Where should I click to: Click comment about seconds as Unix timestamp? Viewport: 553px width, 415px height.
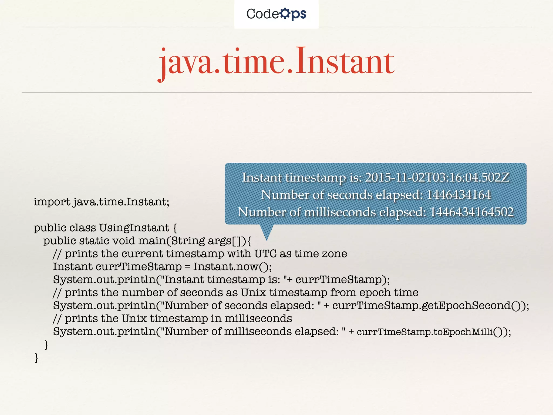point(235,293)
